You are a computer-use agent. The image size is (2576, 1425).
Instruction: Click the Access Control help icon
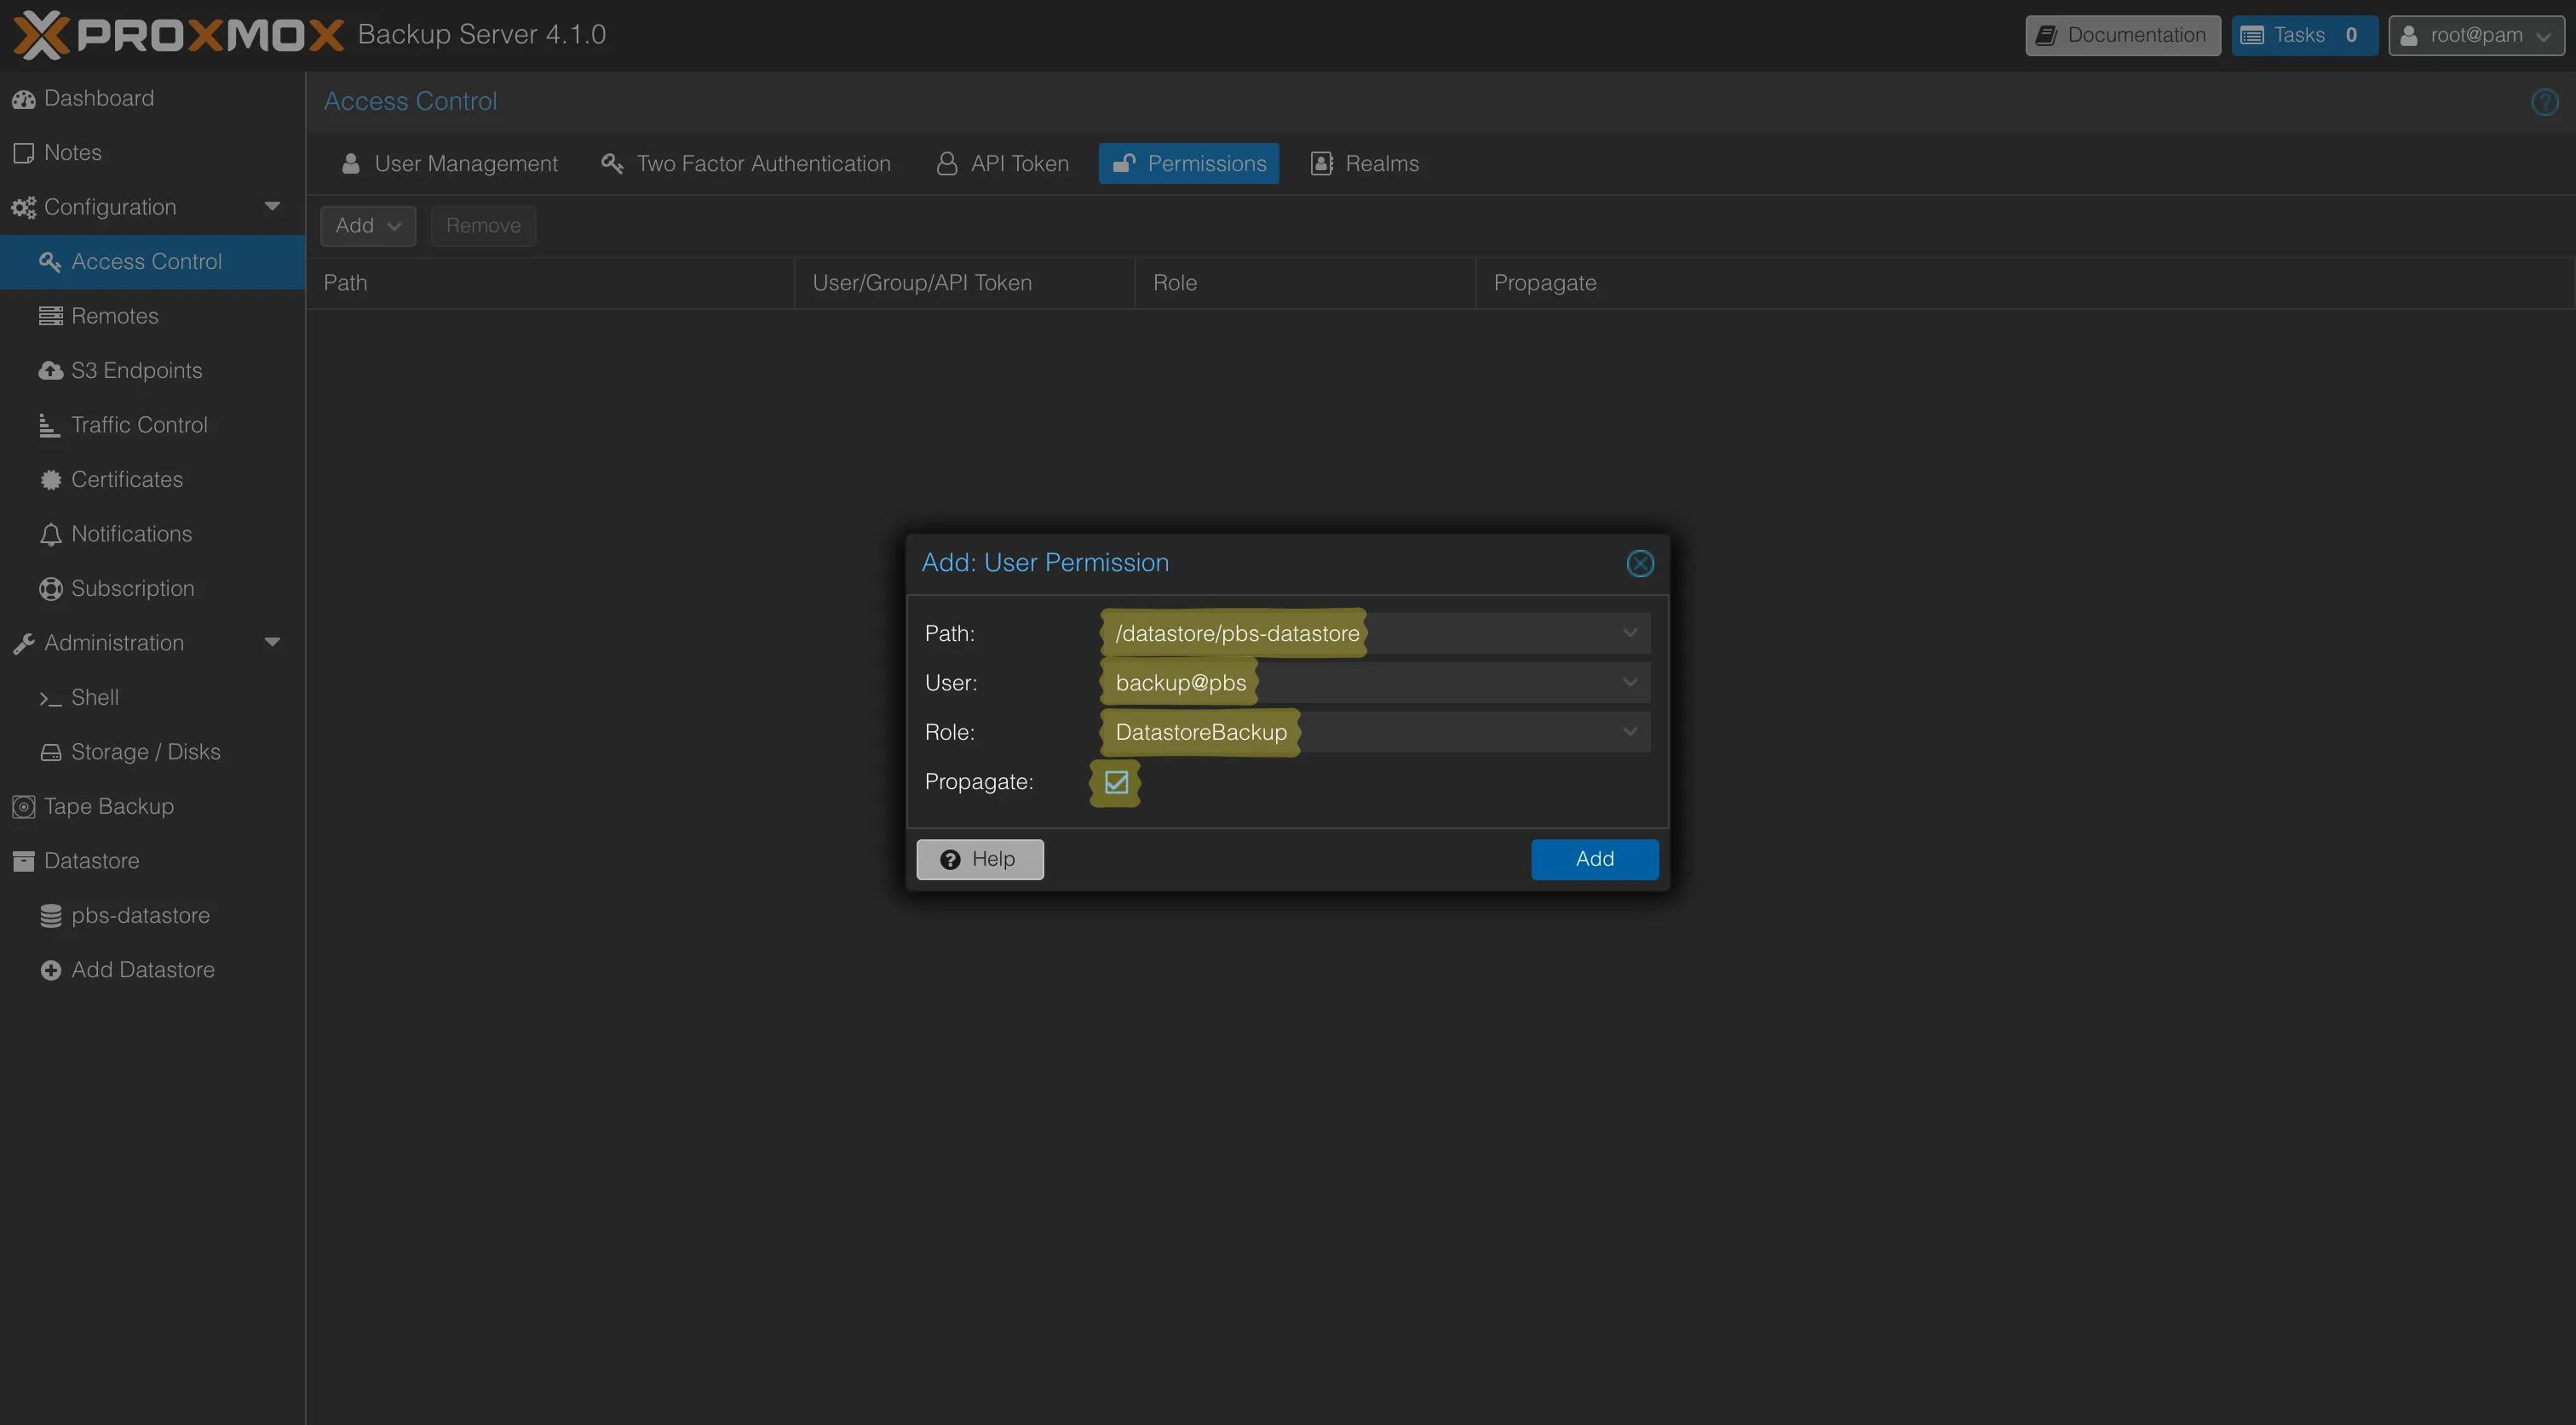point(2544,102)
